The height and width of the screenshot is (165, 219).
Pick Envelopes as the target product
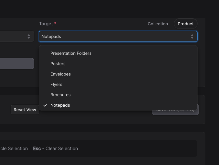(x=118, y=74)
